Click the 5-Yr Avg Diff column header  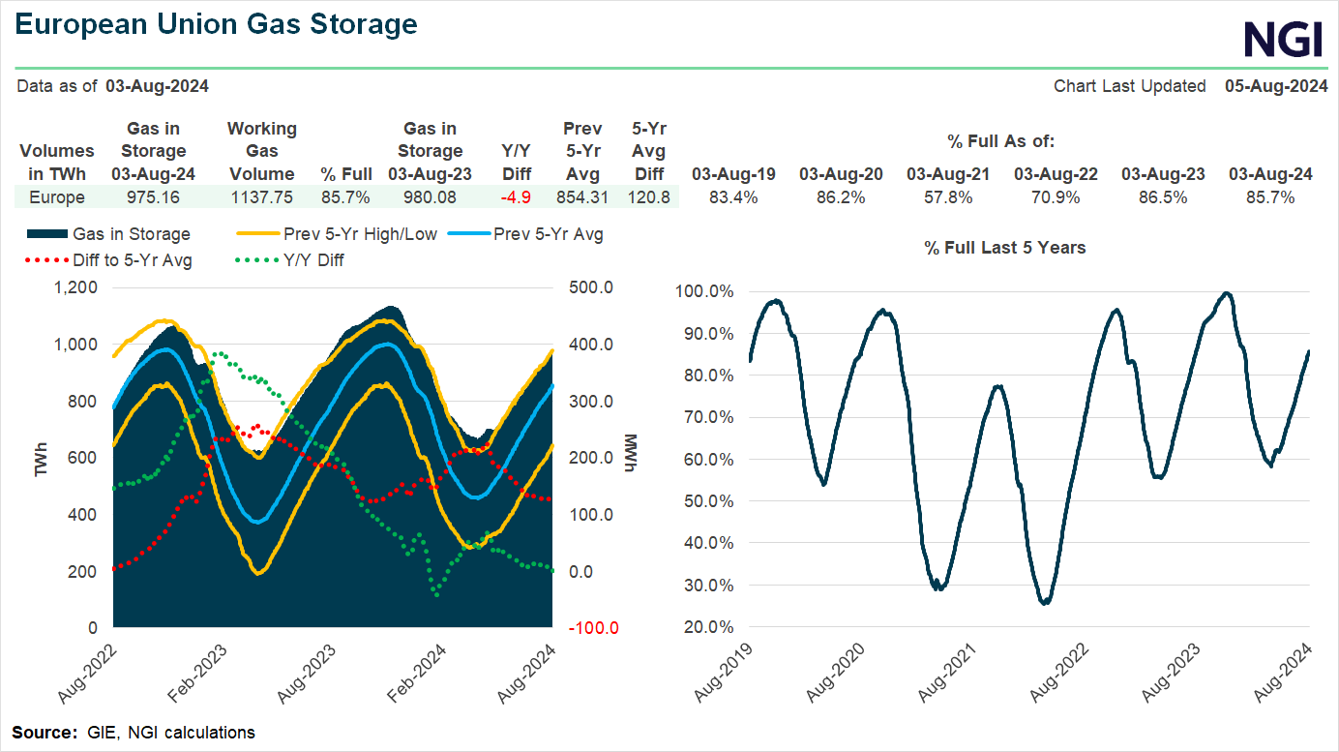(649, 151)
